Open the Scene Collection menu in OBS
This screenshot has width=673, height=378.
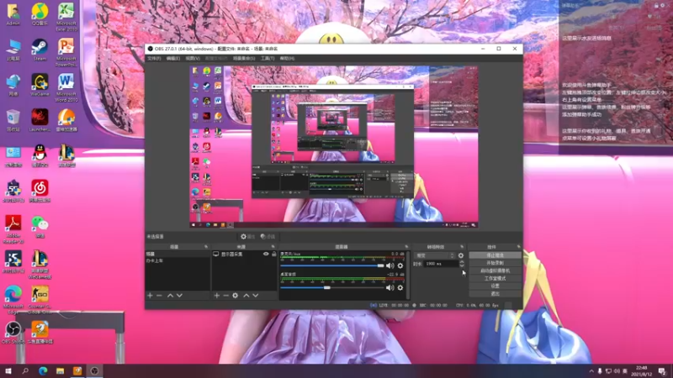point(244,58)
